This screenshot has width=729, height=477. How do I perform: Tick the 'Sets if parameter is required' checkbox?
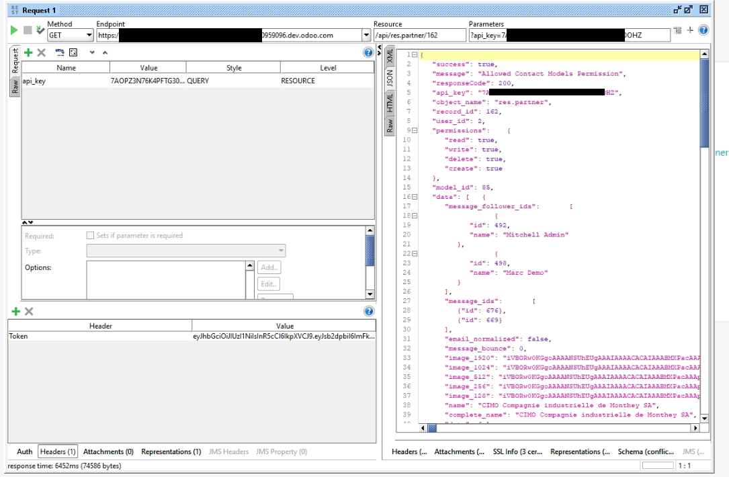click(91, 236)
